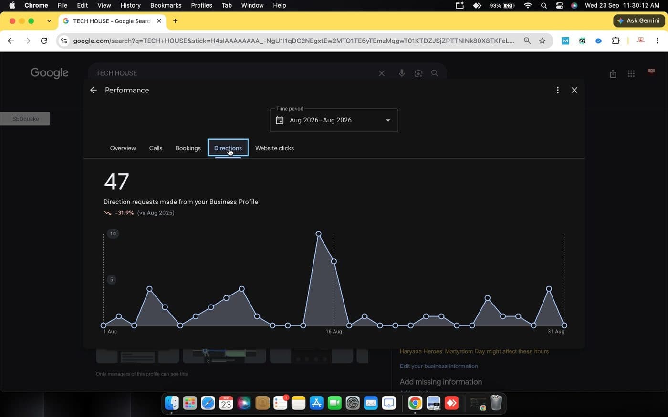Viewport: 668px width, 417px height.
Task: Open SEOquake SQ extension
Action: click(x=582, y=41)
